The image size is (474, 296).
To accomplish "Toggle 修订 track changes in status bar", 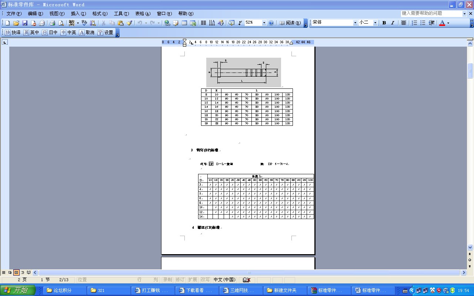I will coord(180,280).
